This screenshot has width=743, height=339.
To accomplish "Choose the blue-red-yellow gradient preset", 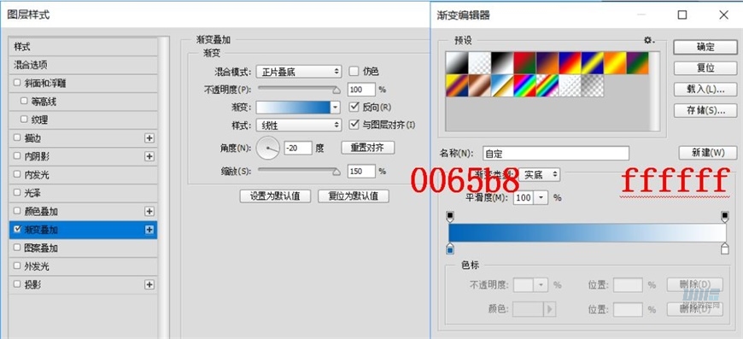I will (x=570, y=62).
